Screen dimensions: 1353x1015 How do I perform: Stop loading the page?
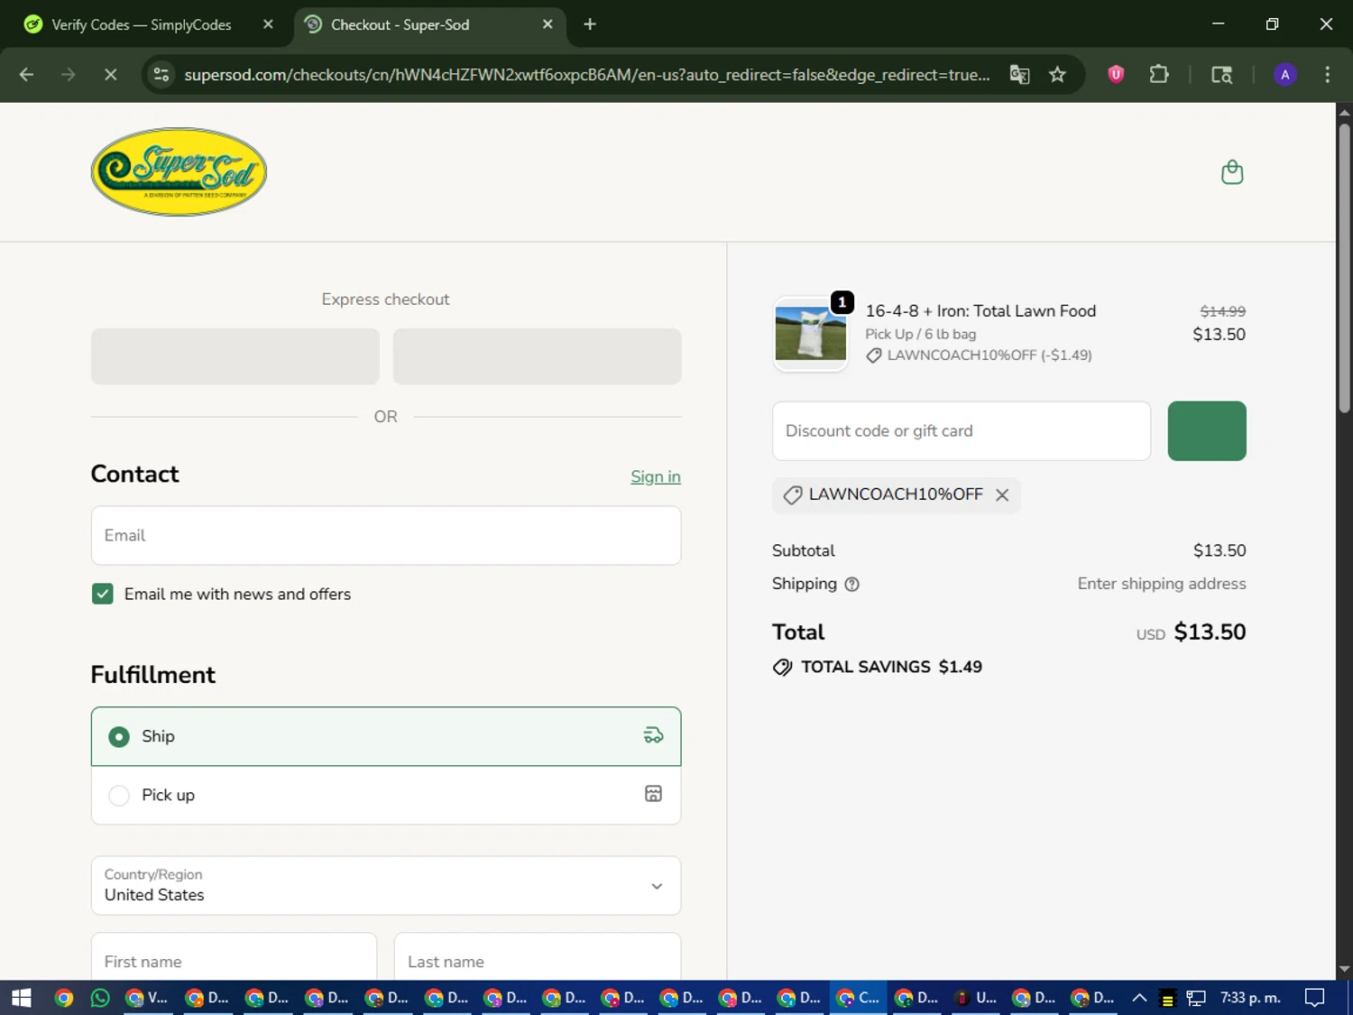[x=110, y=75]
